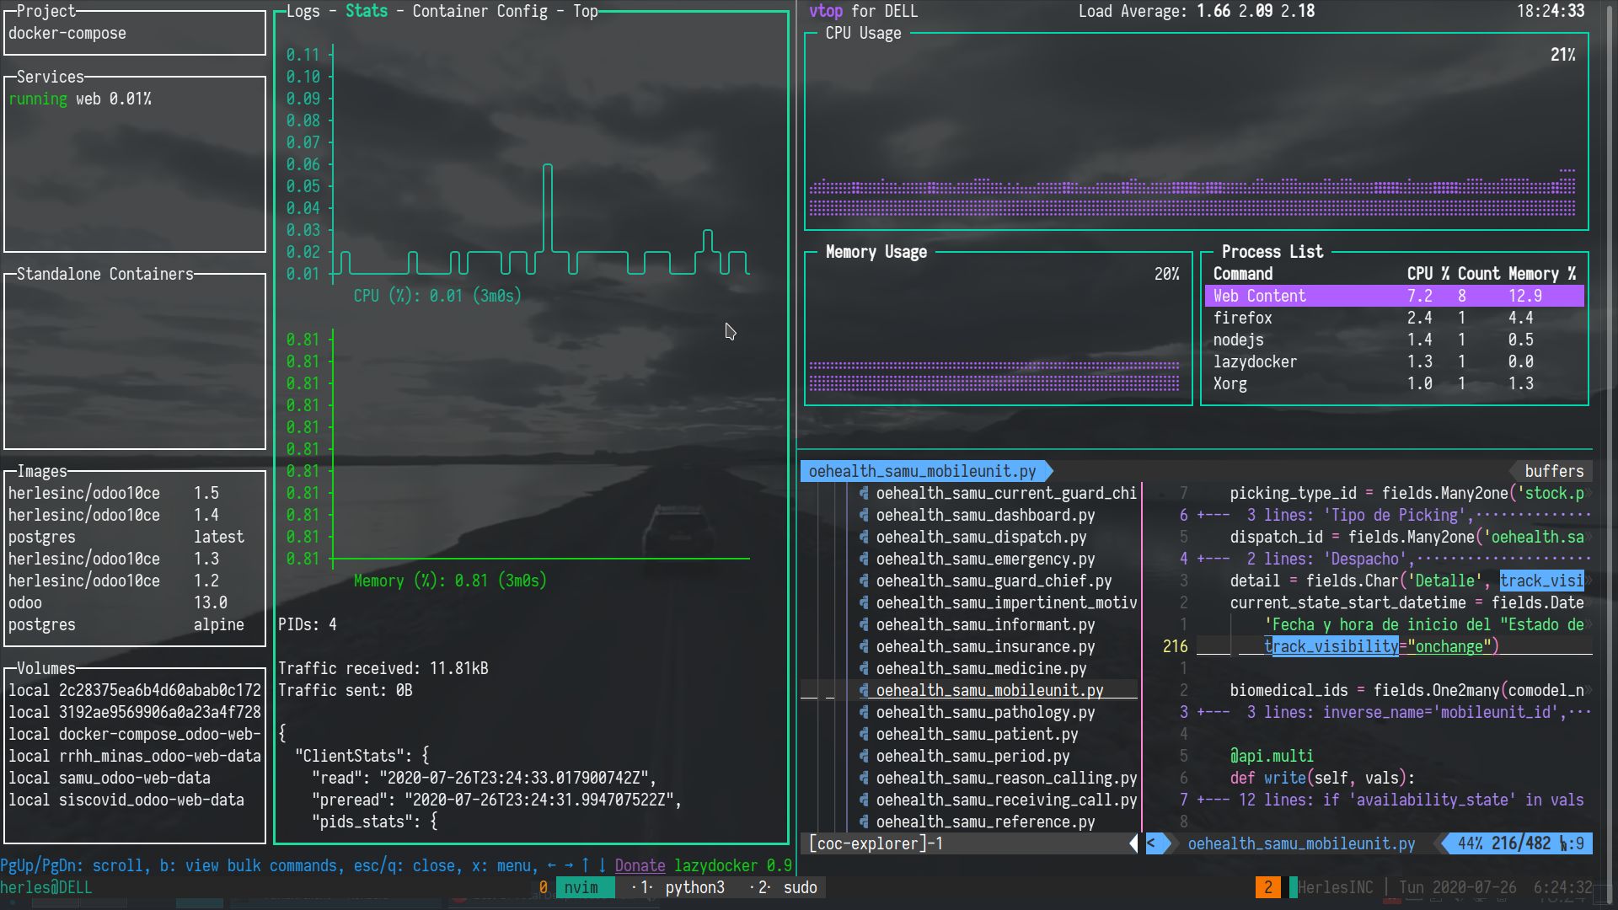Click Python file icon beside oehealth_samu_reference.py
This screenshot has width=1618, height=910.
point(864,822)
